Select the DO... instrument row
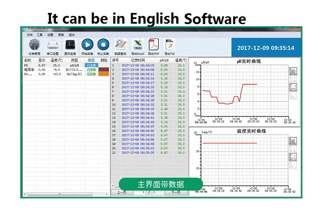This screenshot has height=213, width=324. point(66,74)
